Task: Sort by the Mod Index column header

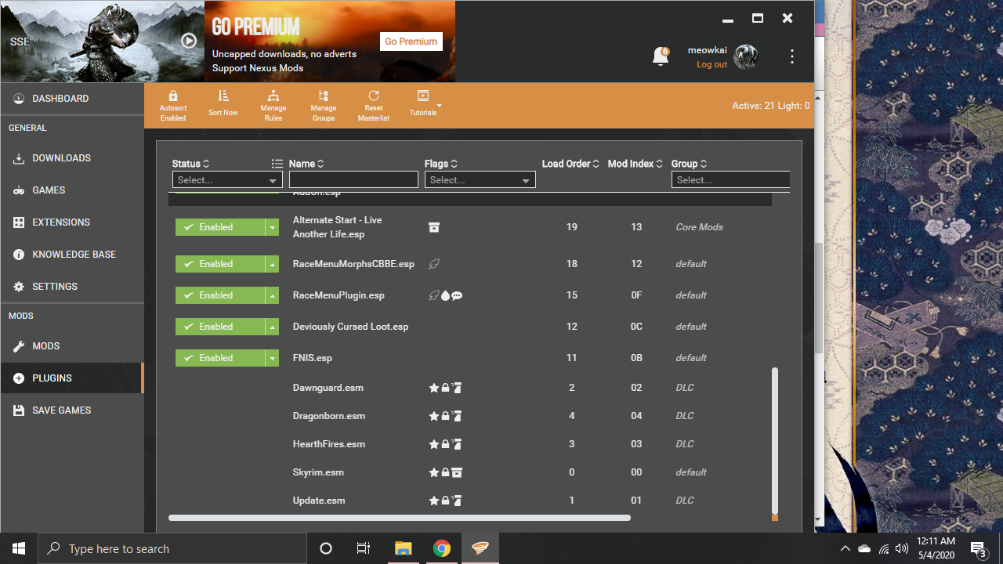Action: (635, 164)
